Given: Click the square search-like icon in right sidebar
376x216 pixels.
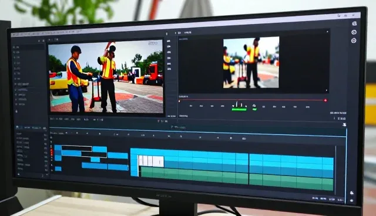Looking at the screenshot, I should (354, 23).
